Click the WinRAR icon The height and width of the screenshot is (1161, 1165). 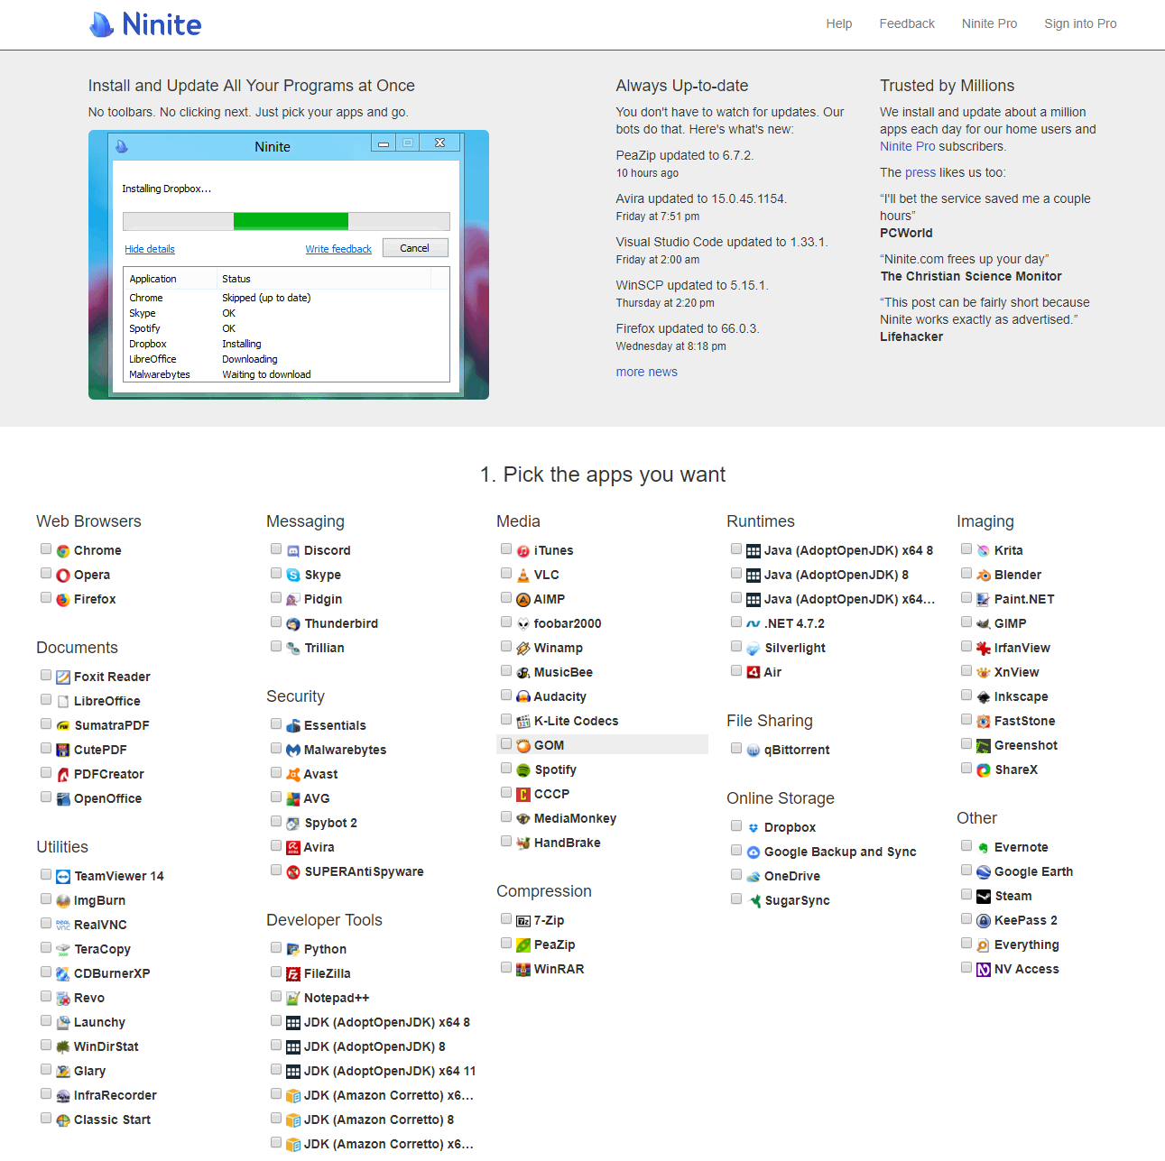coord(523,970)
